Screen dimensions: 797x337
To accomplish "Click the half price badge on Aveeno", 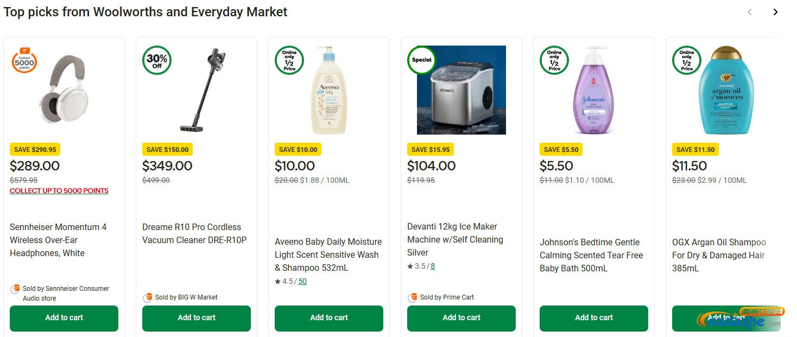I will point(289,60).
